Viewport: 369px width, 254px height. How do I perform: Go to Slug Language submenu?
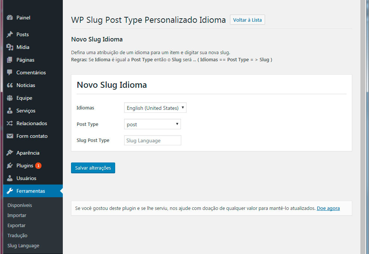23,245
